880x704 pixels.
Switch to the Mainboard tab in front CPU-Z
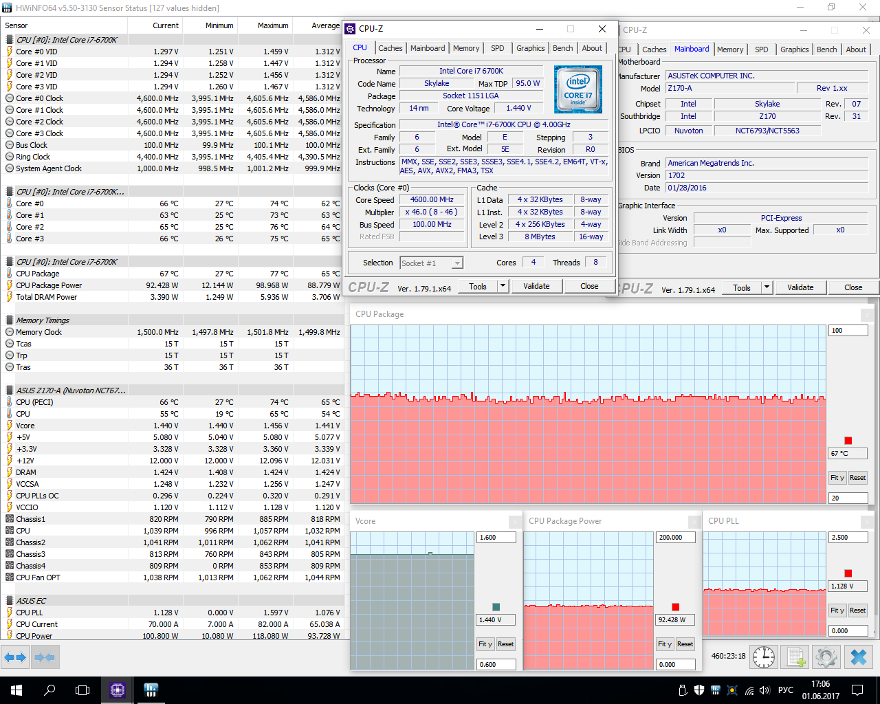pyautogui.click(x=428, y=48)
